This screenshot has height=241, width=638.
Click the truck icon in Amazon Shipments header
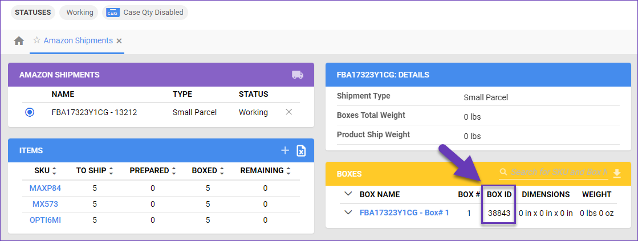pyautogui.click(x=298, y=75)
